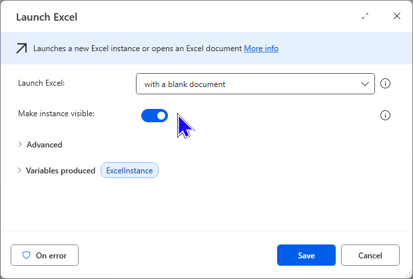
Task: Click the Save button
Action: point(306,255)
